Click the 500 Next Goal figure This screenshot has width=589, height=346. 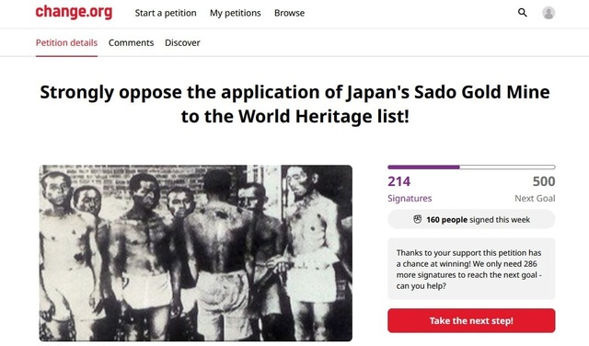(x=544, y=181)
